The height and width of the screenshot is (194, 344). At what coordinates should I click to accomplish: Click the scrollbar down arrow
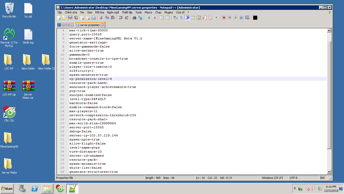tap(329, 172)
